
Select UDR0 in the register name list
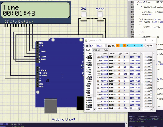coord(88,109)
